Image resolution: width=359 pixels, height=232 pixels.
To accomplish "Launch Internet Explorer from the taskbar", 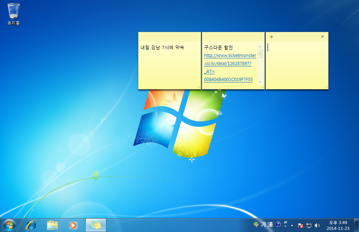I will 31,225.
